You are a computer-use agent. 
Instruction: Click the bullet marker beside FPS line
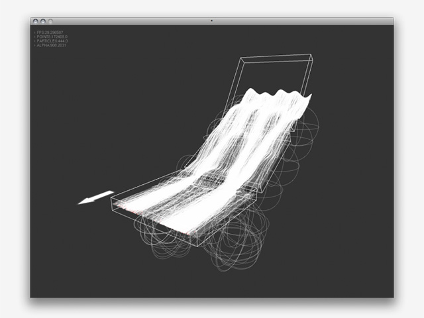coord(34,32)
